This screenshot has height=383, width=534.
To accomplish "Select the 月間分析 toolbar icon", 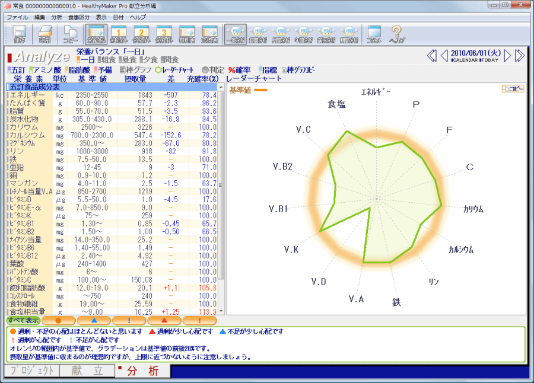I will [x=281, y=34].
